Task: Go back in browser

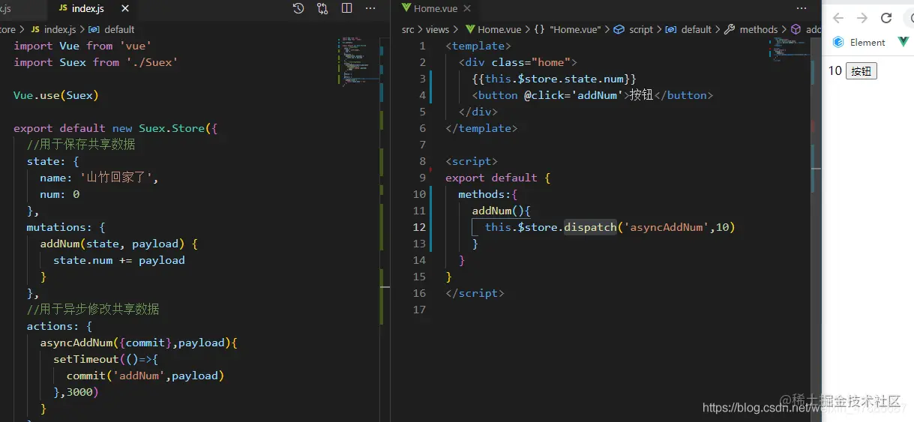Action: coord(838,18)
